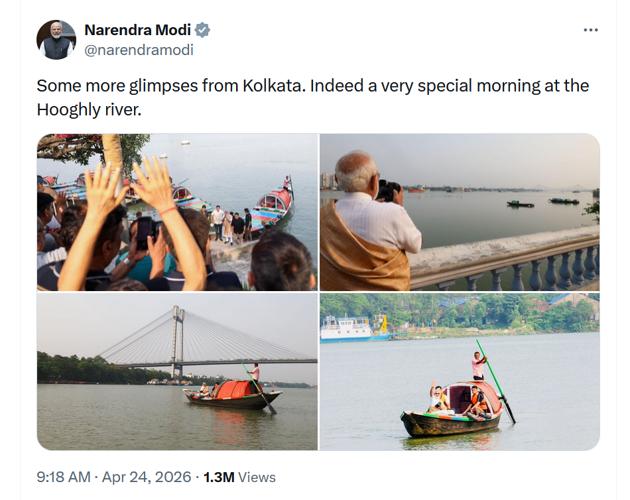Click the 1.3M view count
The width and height of the screenshot is (630, 500).
pyautogui.click(x=218, y=477)
